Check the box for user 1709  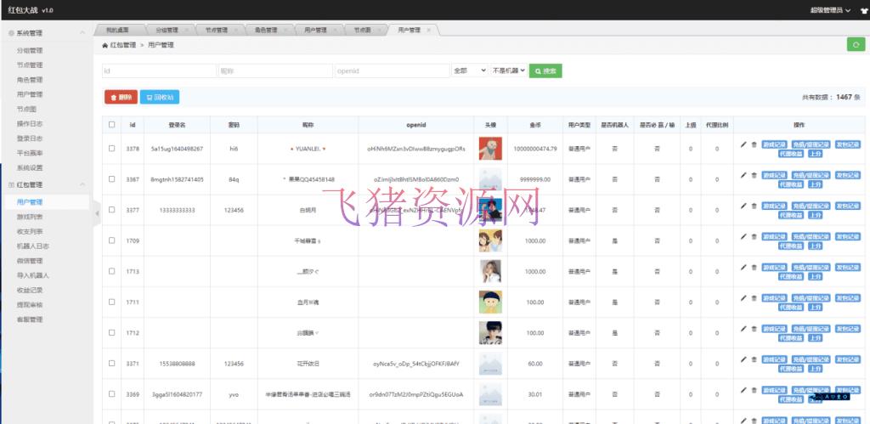(x=112, y=240)
